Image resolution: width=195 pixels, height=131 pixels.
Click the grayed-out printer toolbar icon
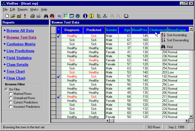click(39, 16)
